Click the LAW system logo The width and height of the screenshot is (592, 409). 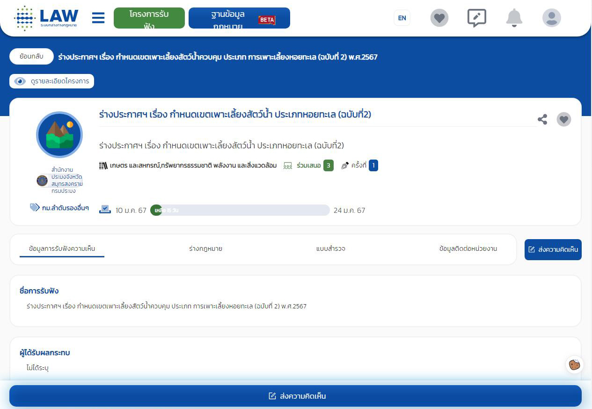47,17
